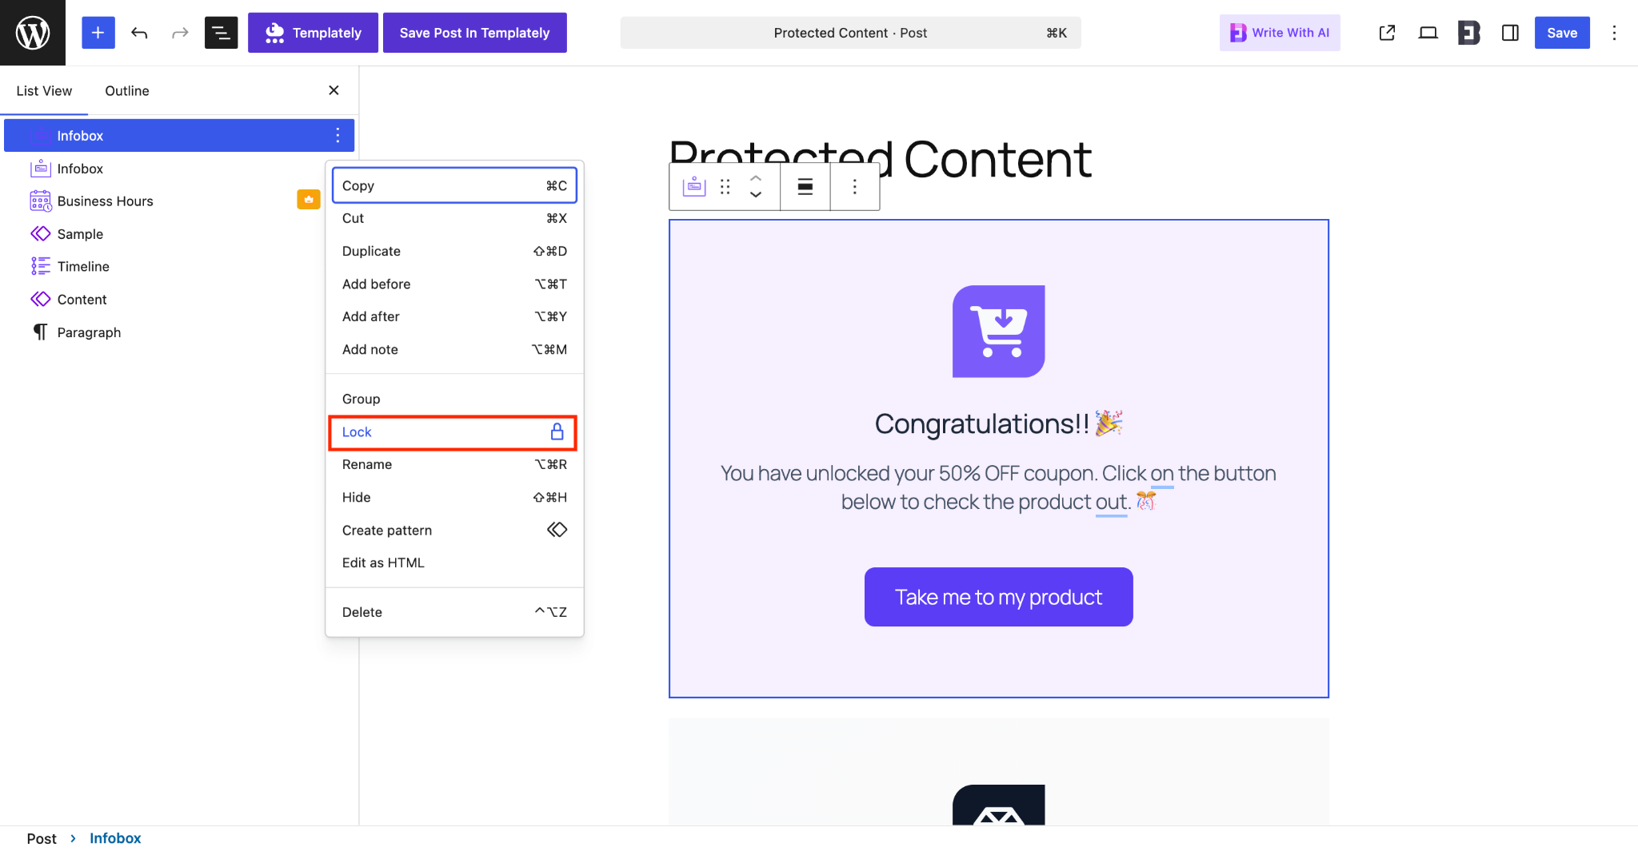Redo the last undone change

coord(180,33)
